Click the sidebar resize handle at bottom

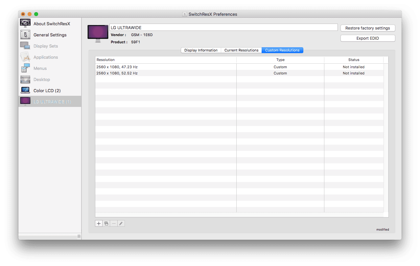point(79,236)
